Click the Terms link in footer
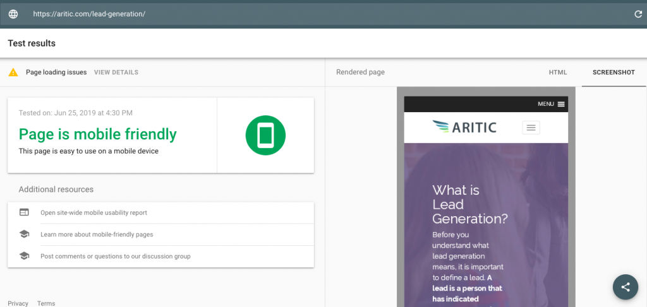This screenshot has width=647, height=307. [46, 303]
